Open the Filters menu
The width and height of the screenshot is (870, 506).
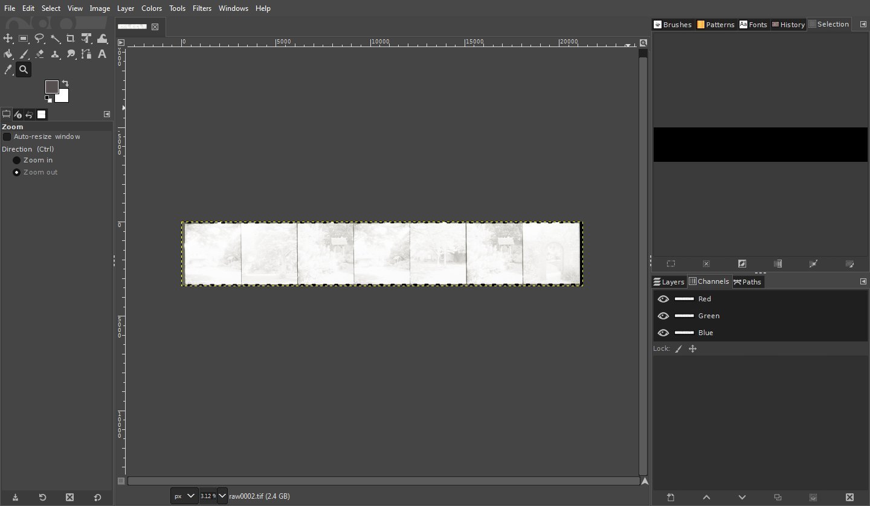point(202,8)
